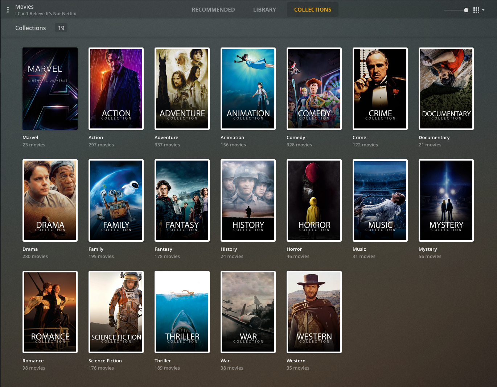497x387 pixels.
Task: Open the Adventure collection poster
Action: [182, 89]
